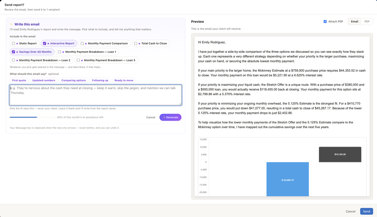Click the AI assistance usage progress bar
Screen dimensions: 377x217
[32, 117]
